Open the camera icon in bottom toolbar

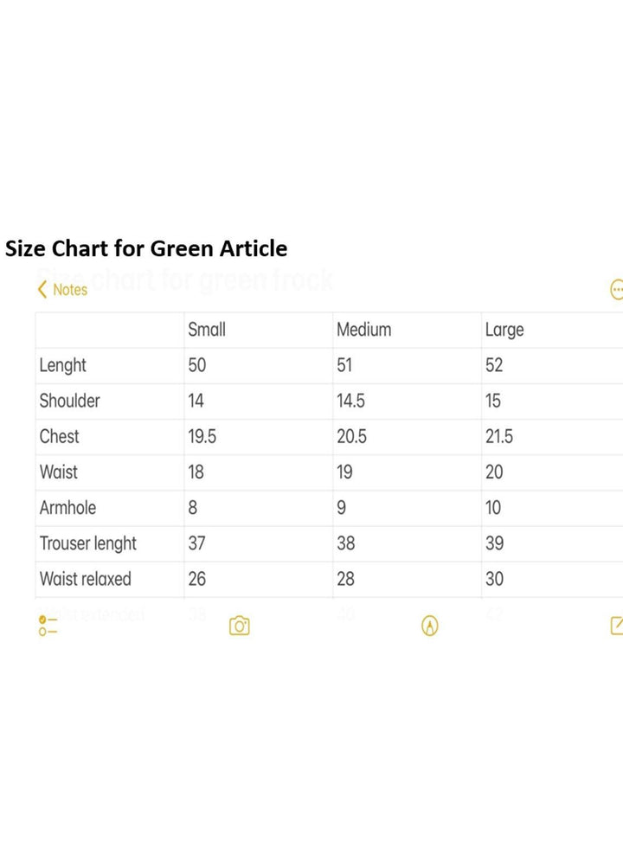point(240,626)
